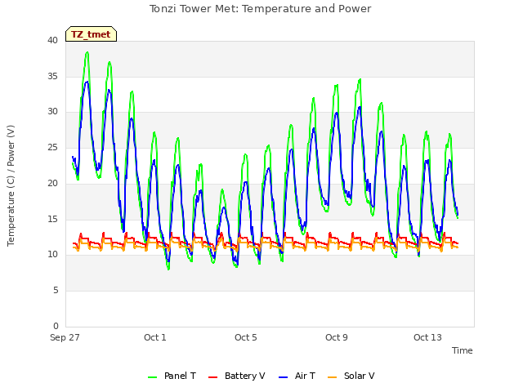Click the red Battery V legend swatch
This screenshot has width=523, height=392.
tap(212, 377)
